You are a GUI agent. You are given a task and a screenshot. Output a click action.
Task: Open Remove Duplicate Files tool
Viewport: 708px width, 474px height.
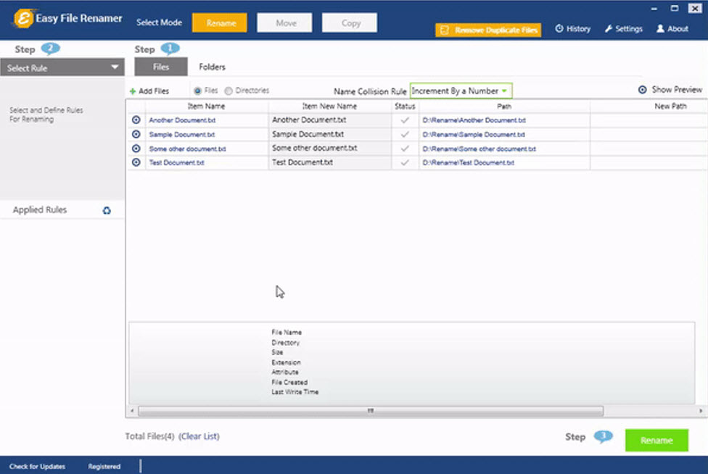[488, 30]
